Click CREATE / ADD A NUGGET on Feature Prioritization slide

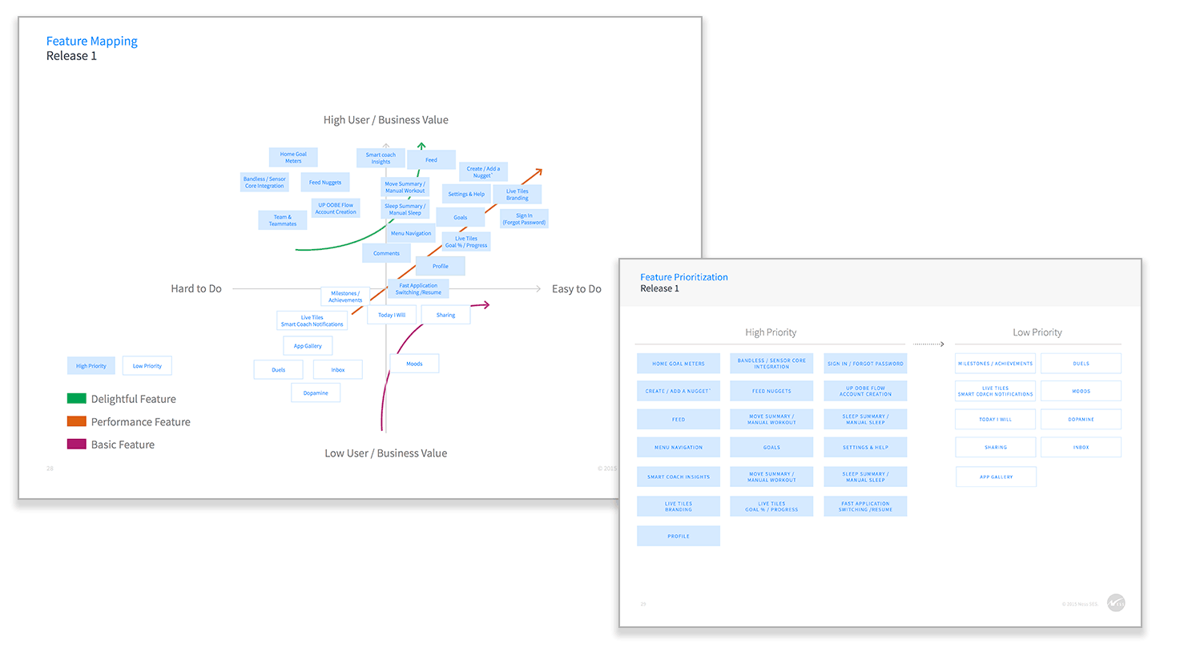679,391
